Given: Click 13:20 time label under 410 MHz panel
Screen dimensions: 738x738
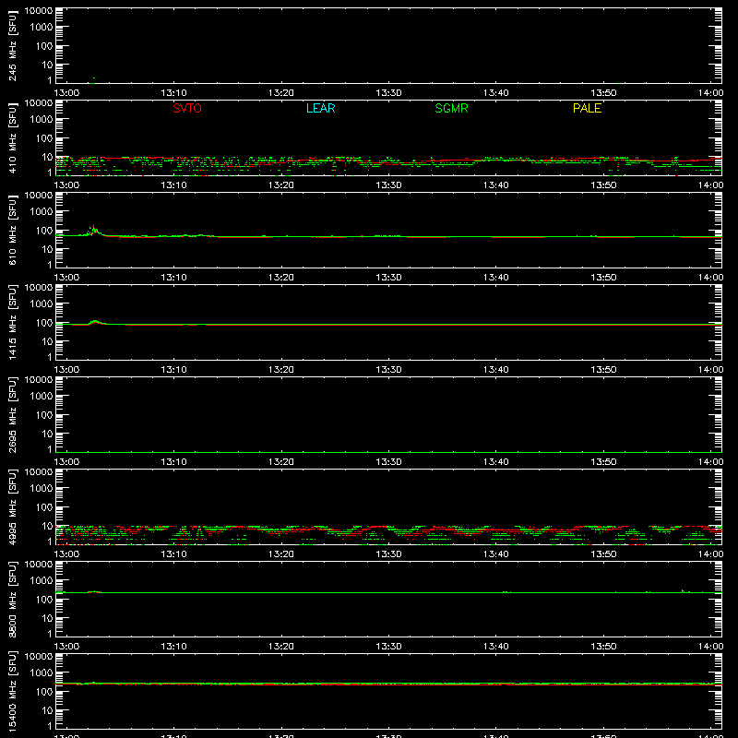Looking at the screenshot, I should [x=281, y=185].
